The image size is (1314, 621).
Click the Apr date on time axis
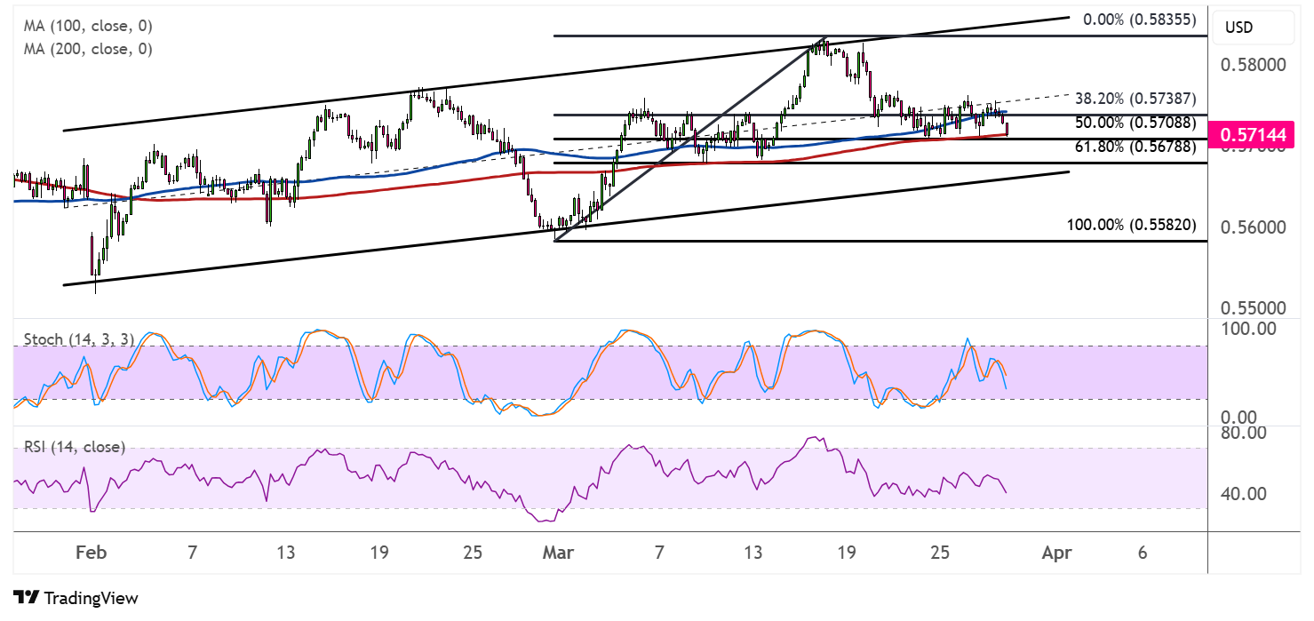[1056, 553]
